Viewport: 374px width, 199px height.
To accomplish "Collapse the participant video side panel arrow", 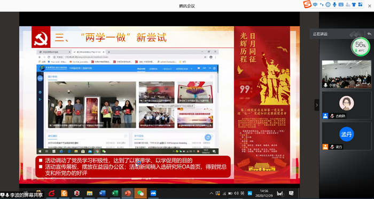I will 316,105.
